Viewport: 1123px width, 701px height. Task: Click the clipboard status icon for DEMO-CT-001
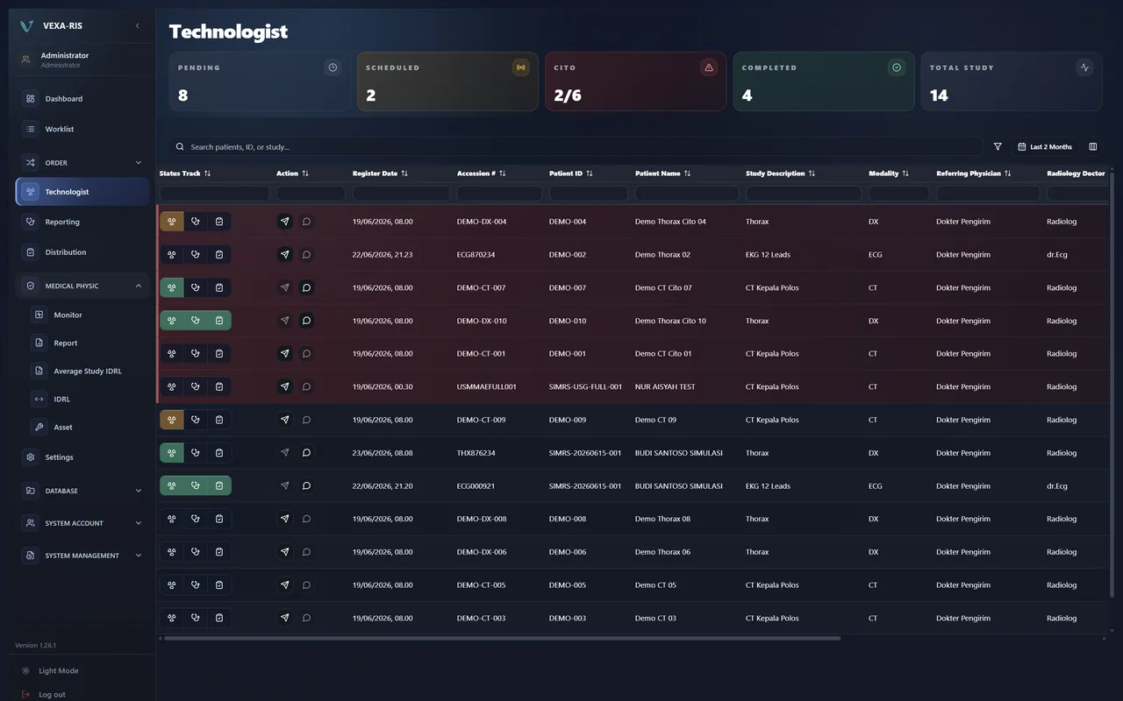[219, 354]
